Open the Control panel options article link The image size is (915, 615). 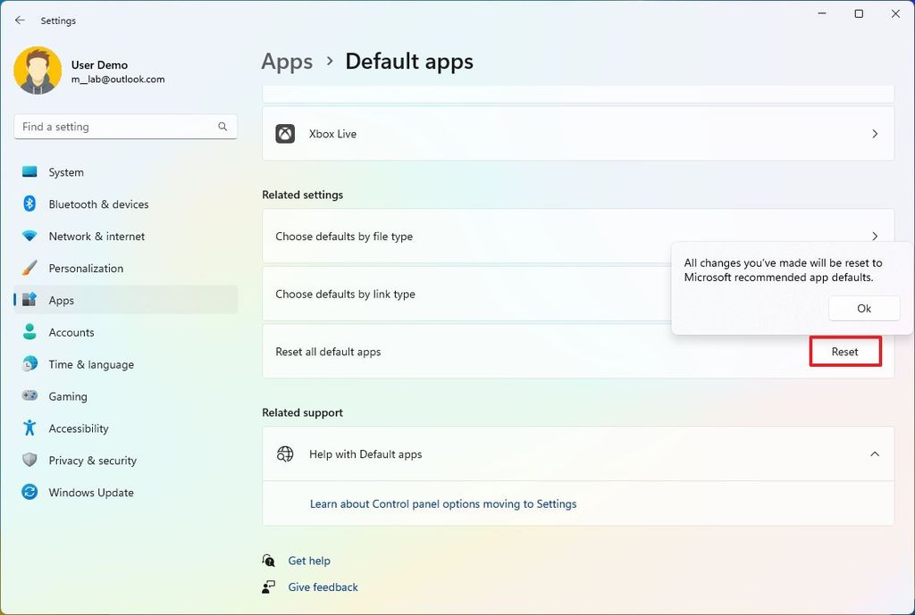click(443, 503)
